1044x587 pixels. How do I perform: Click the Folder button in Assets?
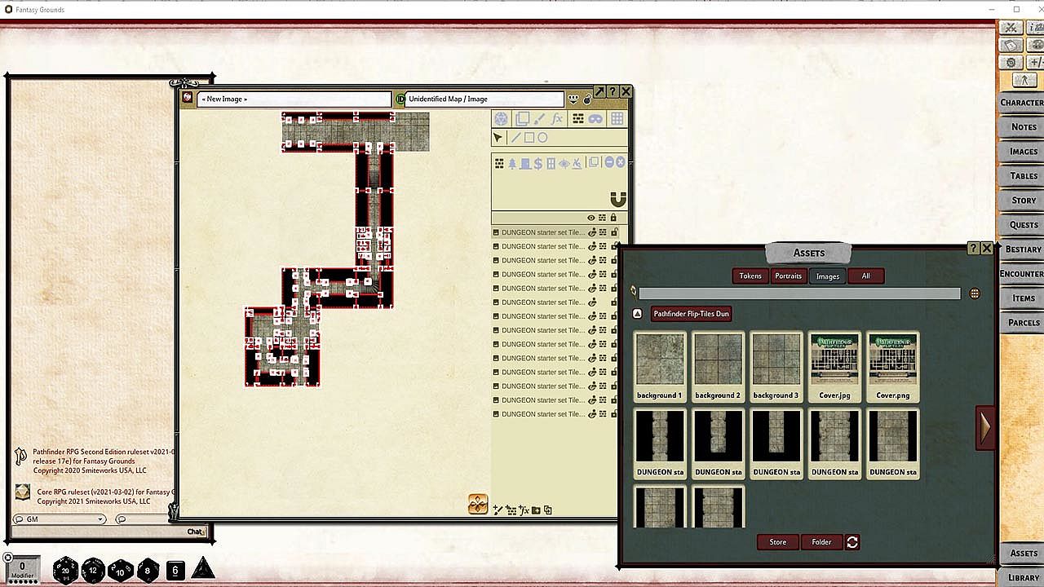coord(821,542)
